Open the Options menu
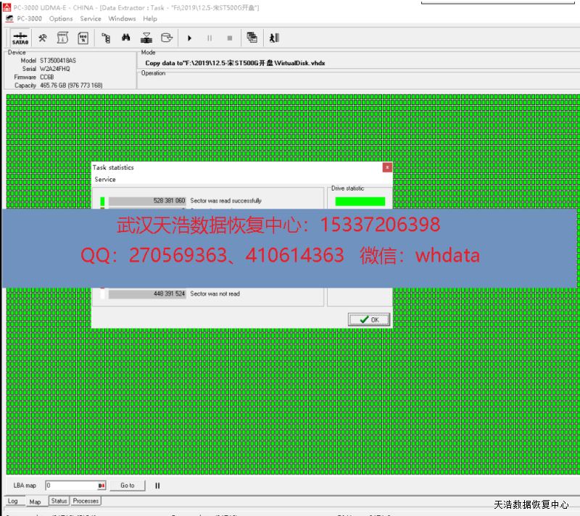 [x=61, y=19]
